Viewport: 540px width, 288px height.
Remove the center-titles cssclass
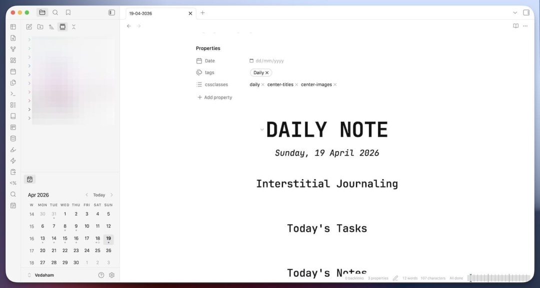[x=296, y=84]
